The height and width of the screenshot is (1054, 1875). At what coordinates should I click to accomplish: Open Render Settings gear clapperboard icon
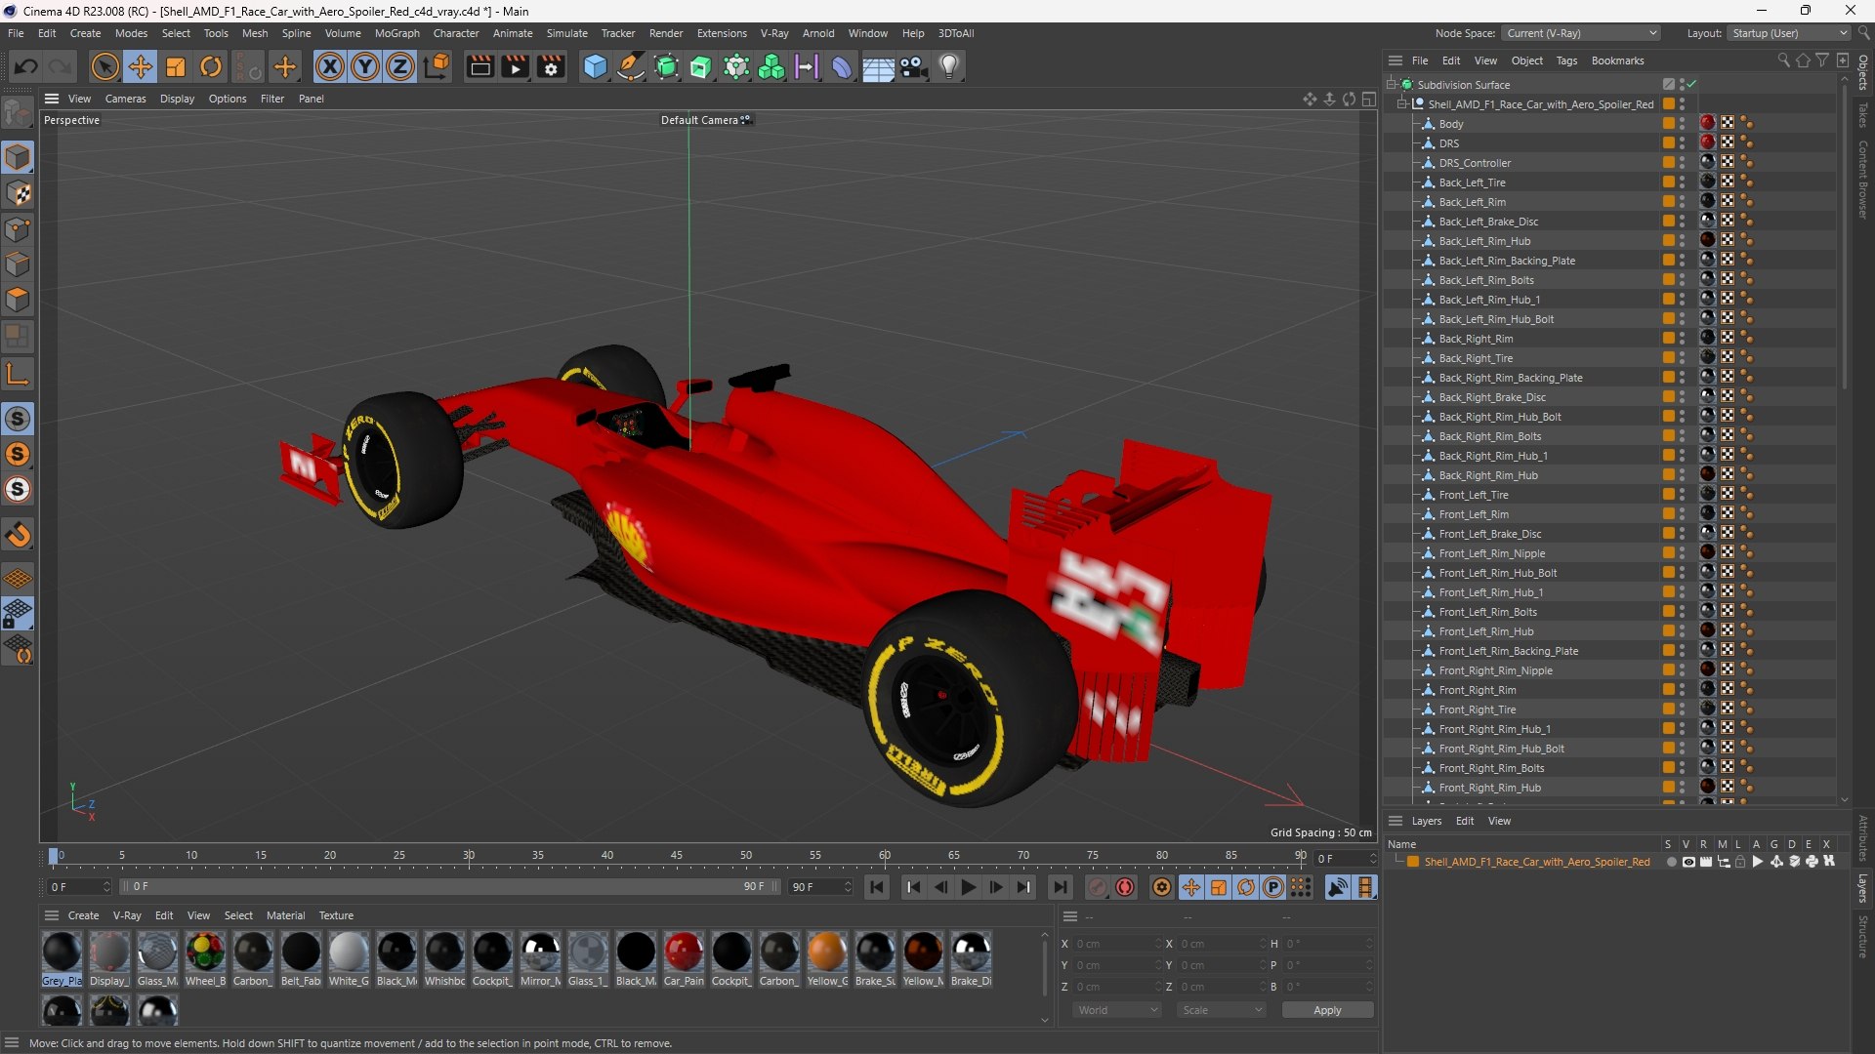click(x=551, y=66)
